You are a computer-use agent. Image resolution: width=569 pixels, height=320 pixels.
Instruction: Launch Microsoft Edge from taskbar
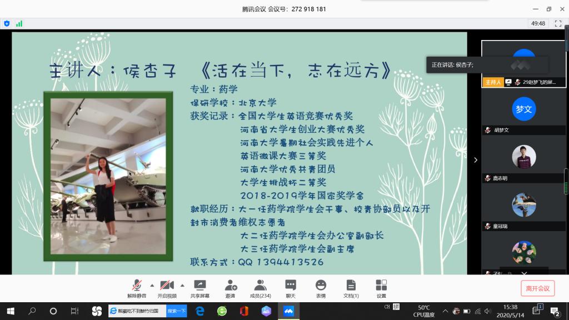[x=200, y=311]
